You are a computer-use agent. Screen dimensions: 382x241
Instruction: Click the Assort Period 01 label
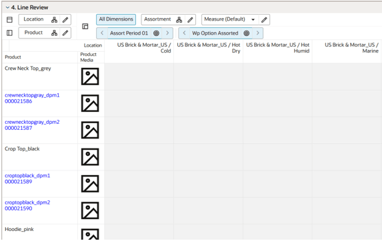[129, 33]
